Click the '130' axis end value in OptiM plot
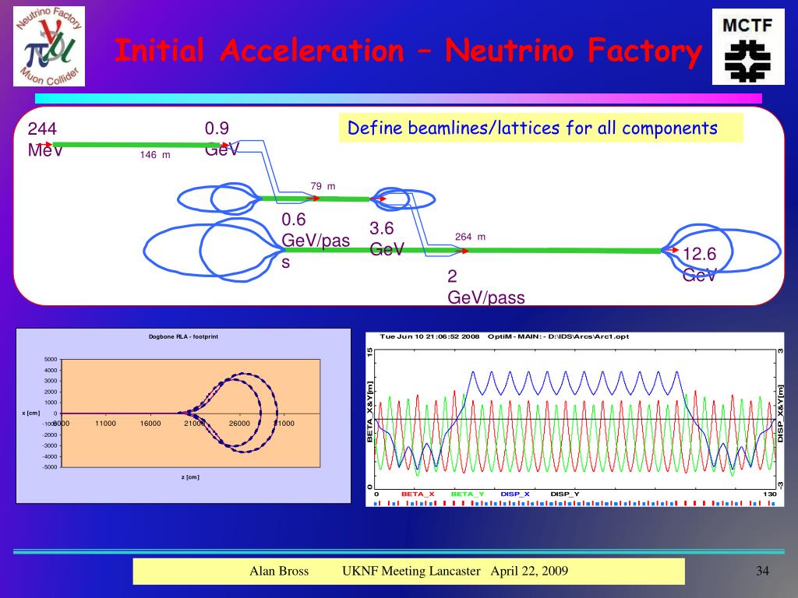Viewport: 798px width, 598px height. [770, 494]
